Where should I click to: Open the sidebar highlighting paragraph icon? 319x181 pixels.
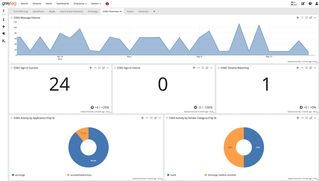(4, 34)
